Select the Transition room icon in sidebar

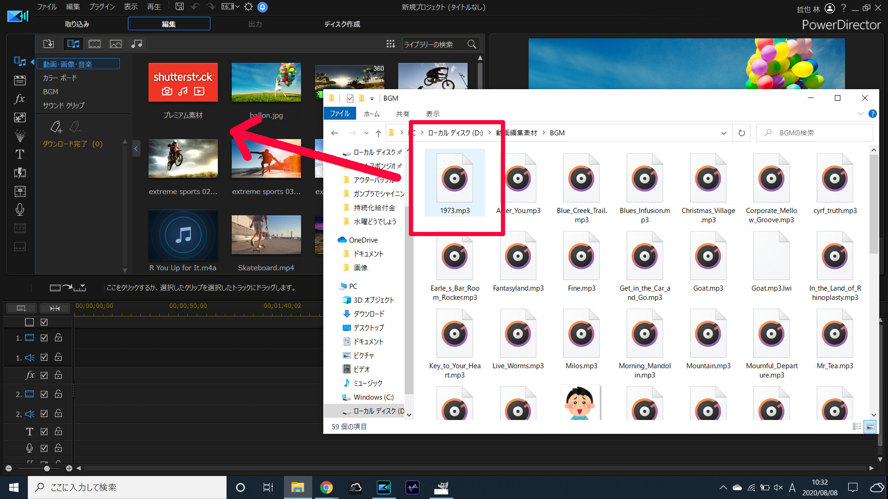click(x=19, y=173)
